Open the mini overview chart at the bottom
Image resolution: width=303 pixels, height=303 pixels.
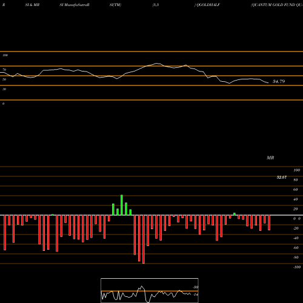(150, 290)
